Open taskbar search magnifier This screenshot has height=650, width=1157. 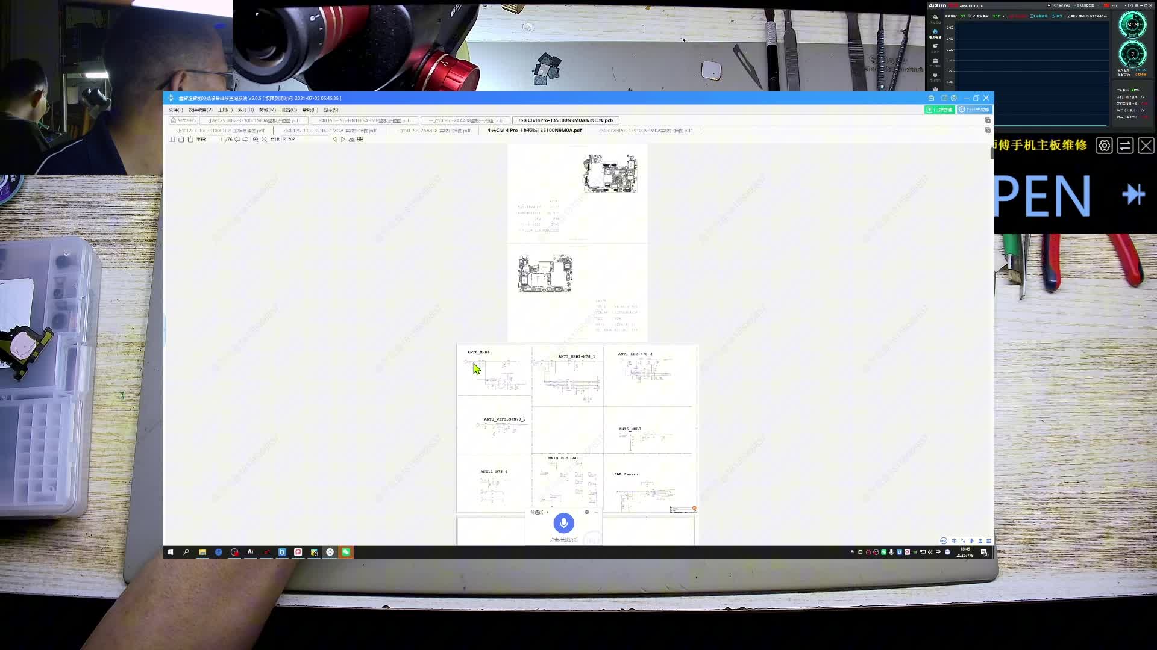(x=186, y=552)
